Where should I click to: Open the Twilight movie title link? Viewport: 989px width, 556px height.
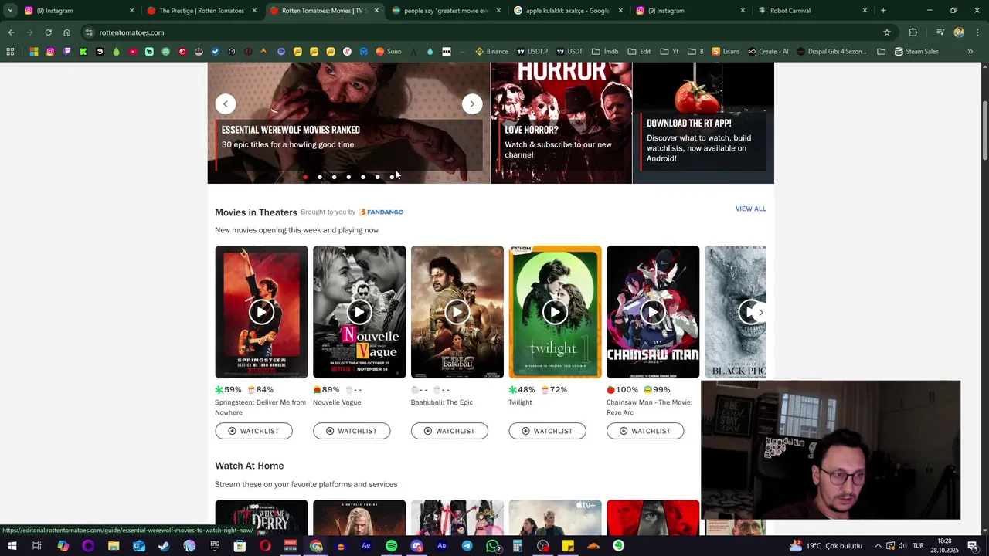tap(520, 402)
